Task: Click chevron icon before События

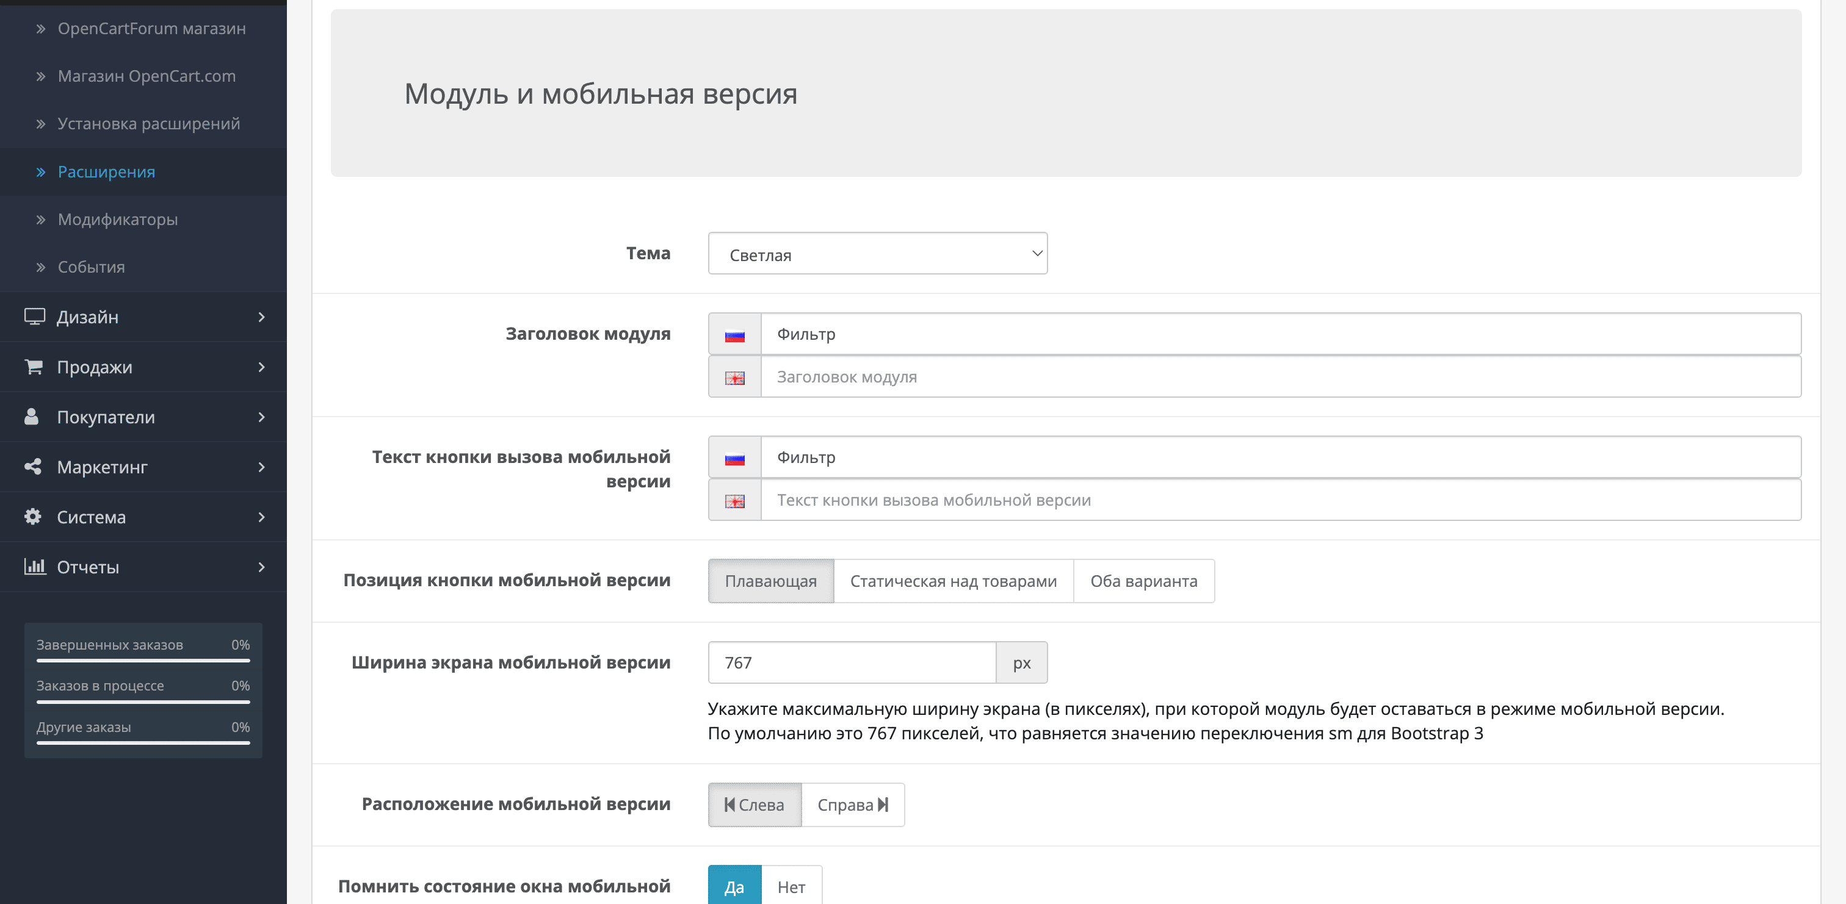Action: pos(41,267)
